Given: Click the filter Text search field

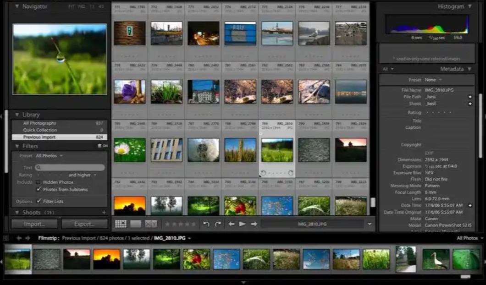Looking at the screenshot, I should click(71, 168).
